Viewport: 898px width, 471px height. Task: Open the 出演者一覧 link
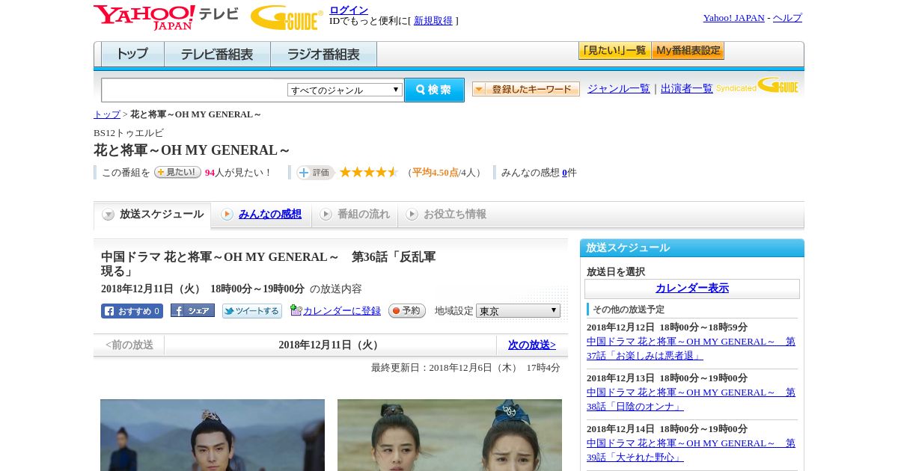click(687, 88)
